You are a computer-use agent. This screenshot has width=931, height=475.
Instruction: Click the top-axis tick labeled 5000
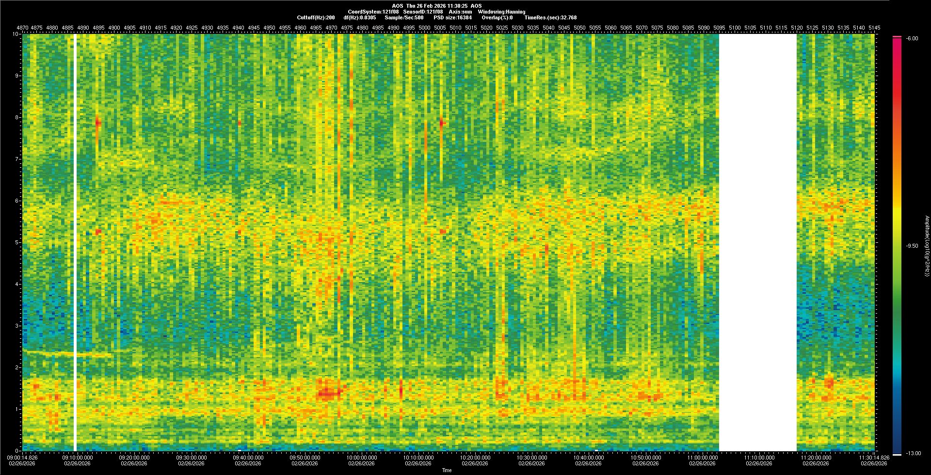pos(424,28)
